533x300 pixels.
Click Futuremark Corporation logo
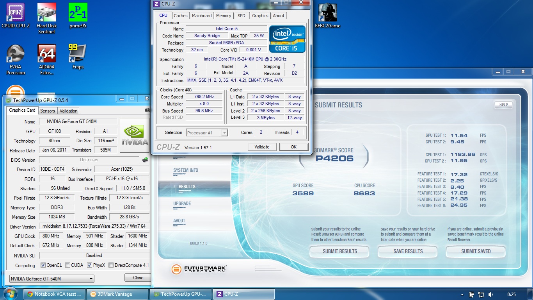pos(199,269)
